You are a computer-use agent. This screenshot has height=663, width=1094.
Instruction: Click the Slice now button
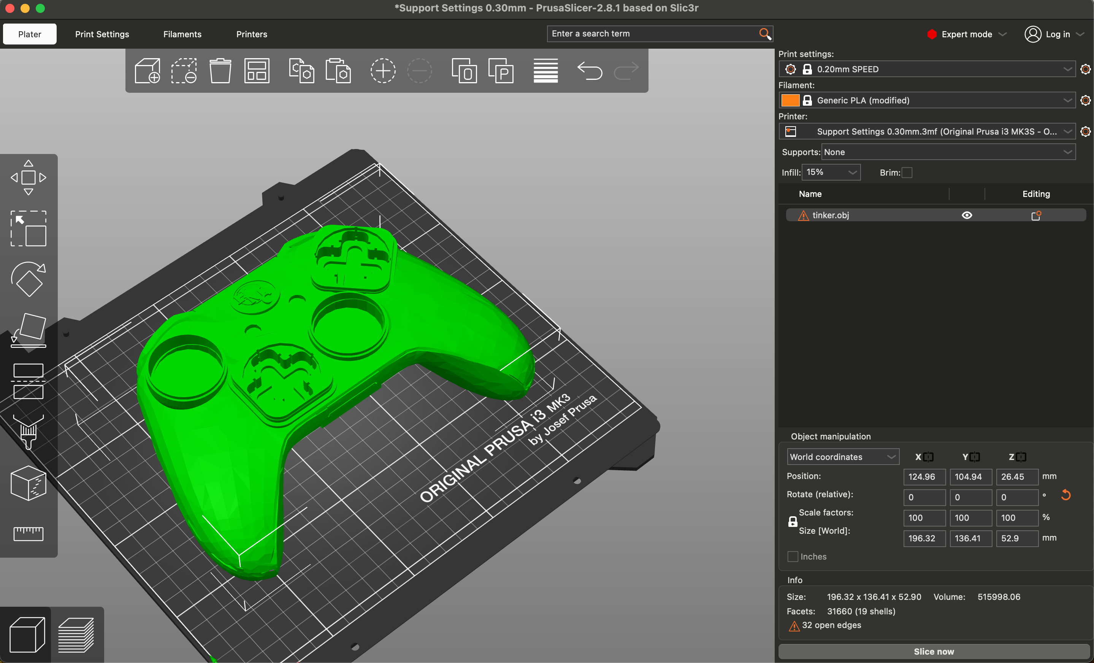tap(933, 652)
